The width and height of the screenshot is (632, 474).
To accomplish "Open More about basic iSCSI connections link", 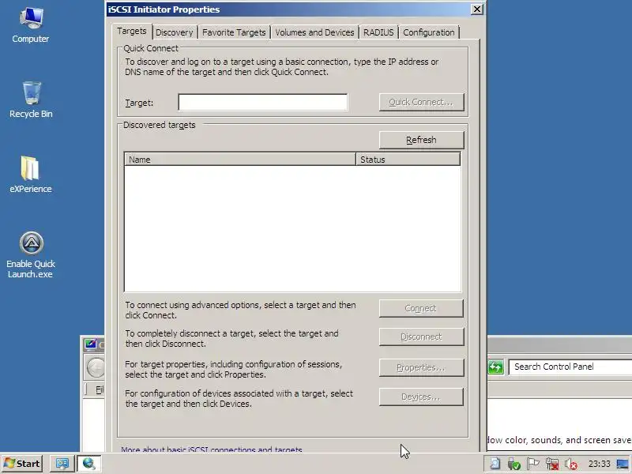I will click(212, 450).
